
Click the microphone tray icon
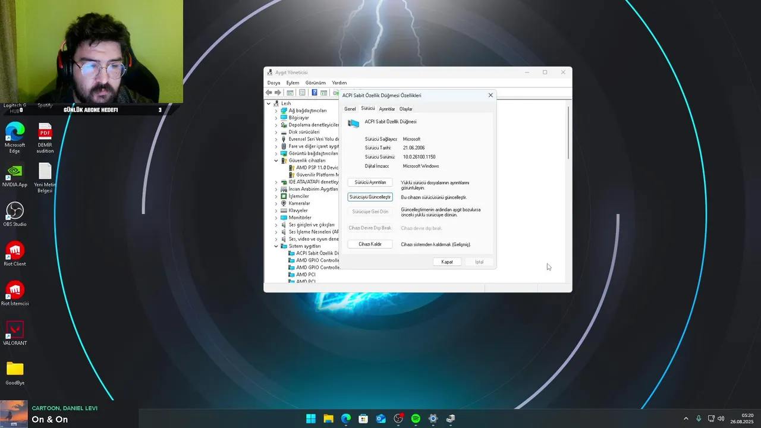pos(699,418)
